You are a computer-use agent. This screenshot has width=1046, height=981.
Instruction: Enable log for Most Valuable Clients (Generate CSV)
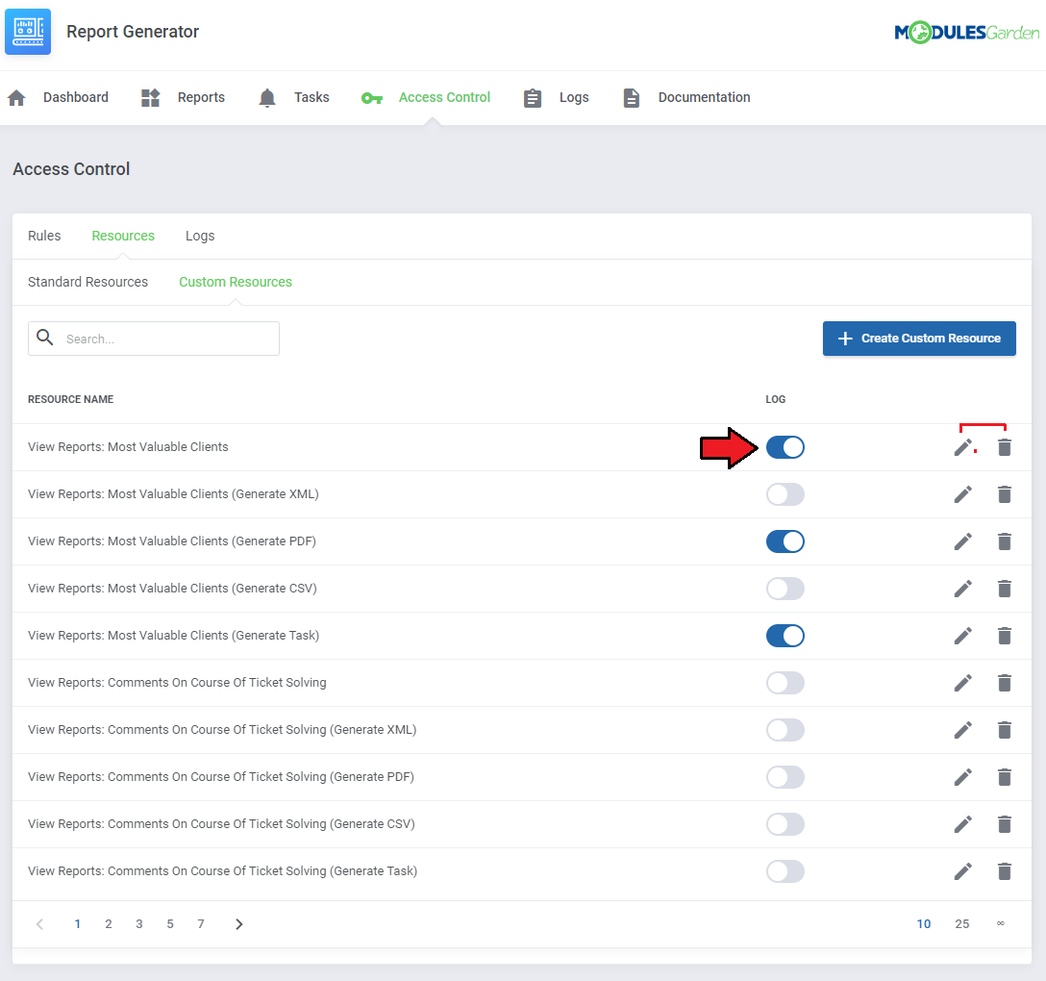[785, 589]
